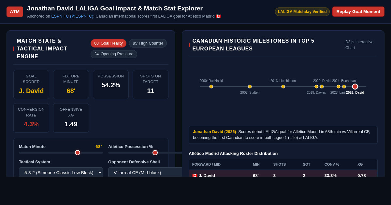
Task: Click the Goal Scorer J. David card
Action: pyautogui.click(x=31, y=85)
